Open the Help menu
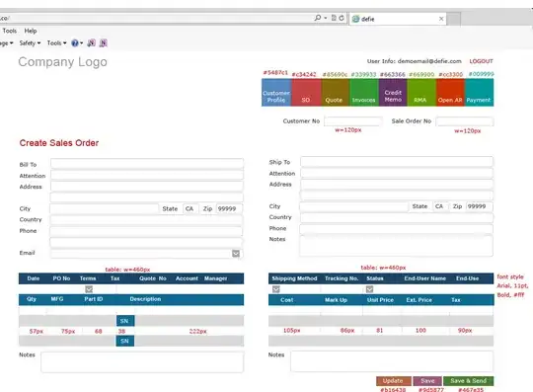533x392 pixels. tap(31, 31)
